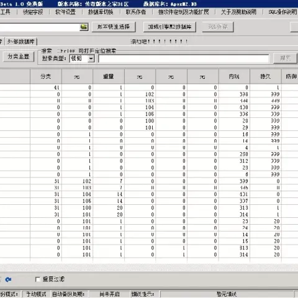The width and height of the screenshot is (298, 298).
Task: Click the 持久 column header
Action: point(266,76)
